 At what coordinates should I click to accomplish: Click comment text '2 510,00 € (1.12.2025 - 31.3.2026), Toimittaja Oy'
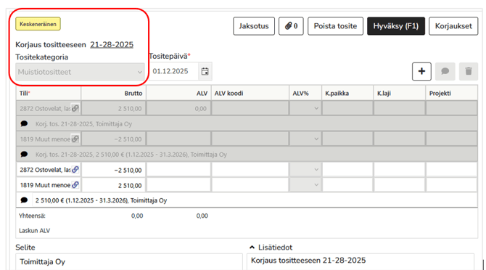(101, 200)
